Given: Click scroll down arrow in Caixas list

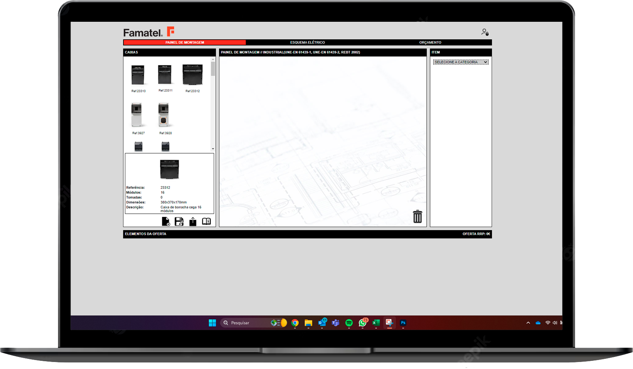Looking at the screenshot, I should pos(213,149).
